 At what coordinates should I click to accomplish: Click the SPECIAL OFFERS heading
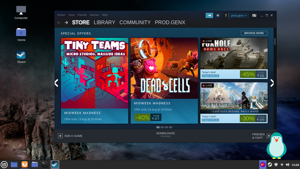76,33
